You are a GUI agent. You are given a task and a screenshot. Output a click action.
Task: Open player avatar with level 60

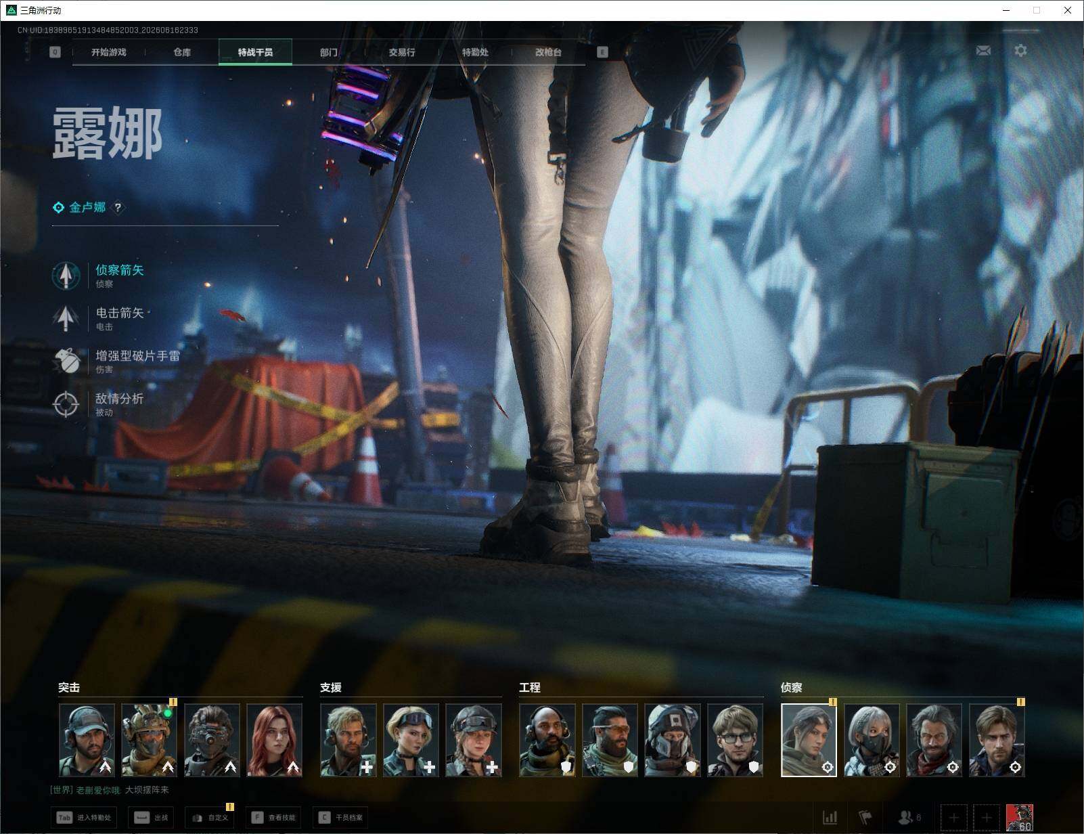[x=1019, y=818]
